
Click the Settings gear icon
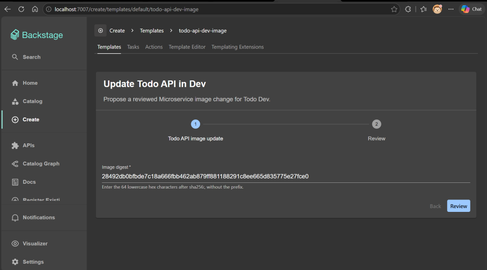pos(15,262)
